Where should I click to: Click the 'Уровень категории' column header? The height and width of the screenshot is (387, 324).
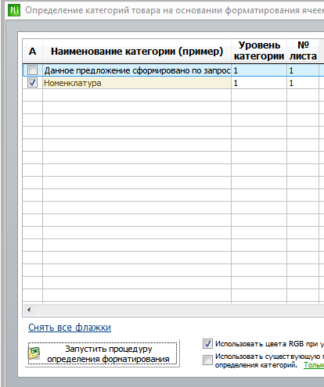[x=259, y=51]
